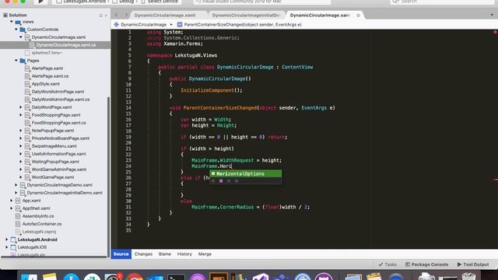Expand the App.xaml node
The height and width of the screenshot is (280, 498).
pos(12,201)
